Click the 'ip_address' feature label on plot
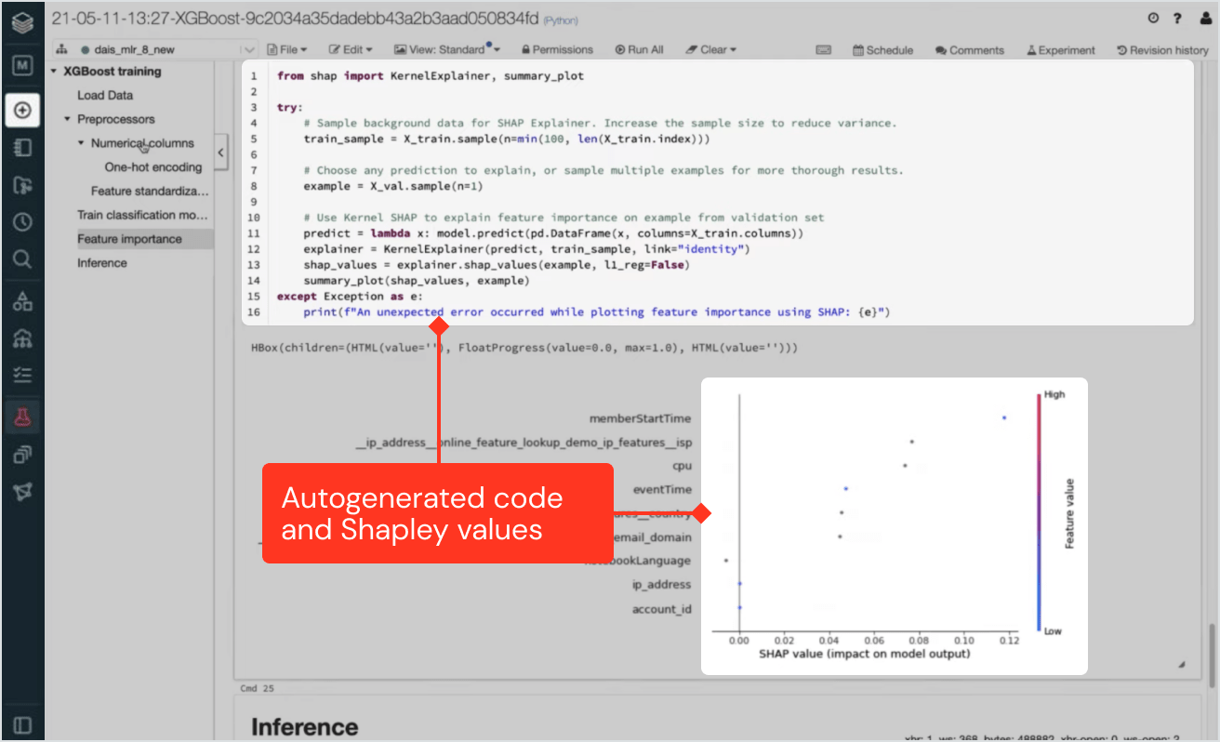Image resolution: width=1220 pixels, height=742 pixels. pos(661,584)
